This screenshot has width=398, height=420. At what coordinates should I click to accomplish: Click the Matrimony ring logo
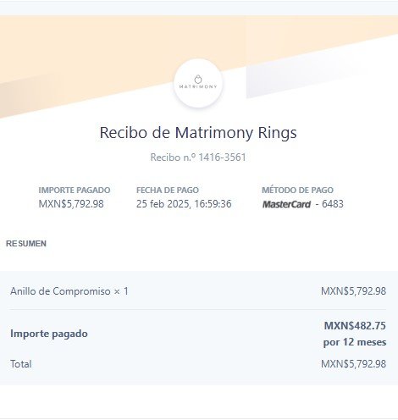click(198, 83)
